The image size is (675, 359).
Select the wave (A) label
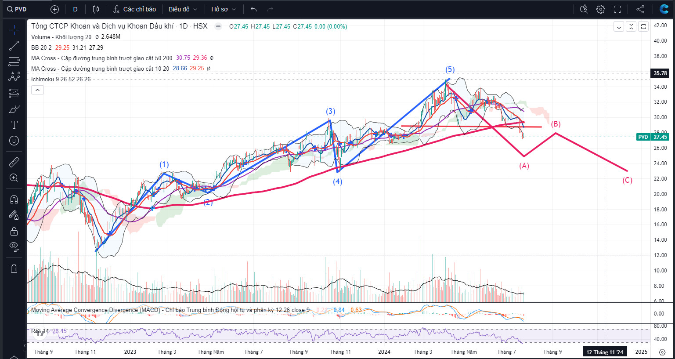pyautogui.click(x=524, y=166)
